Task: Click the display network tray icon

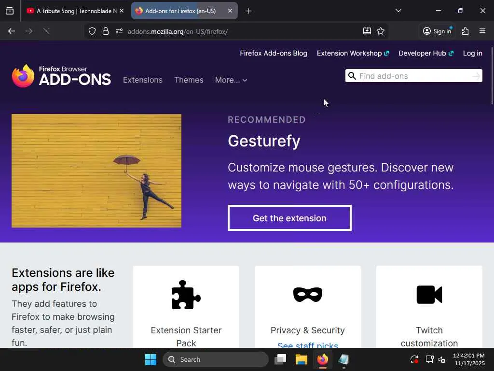Action: click(x=429, y=359)
